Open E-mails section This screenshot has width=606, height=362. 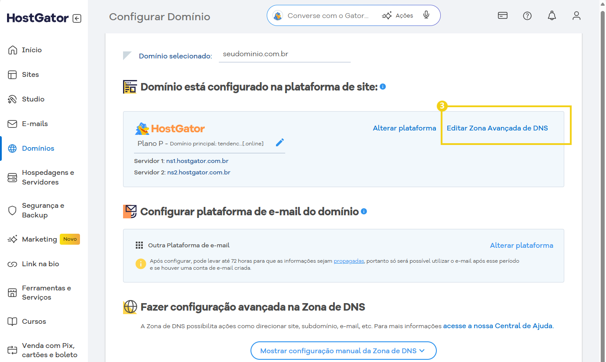[35, 124]
